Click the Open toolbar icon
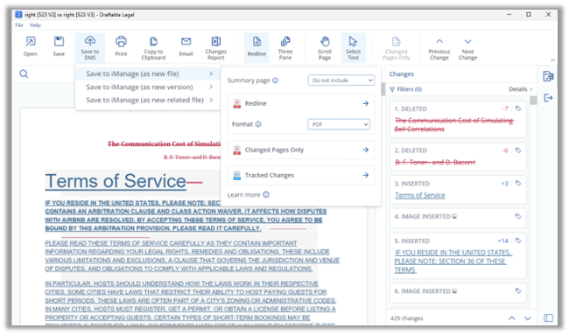This screenshot has height=335, width=569. pos(31,46)
